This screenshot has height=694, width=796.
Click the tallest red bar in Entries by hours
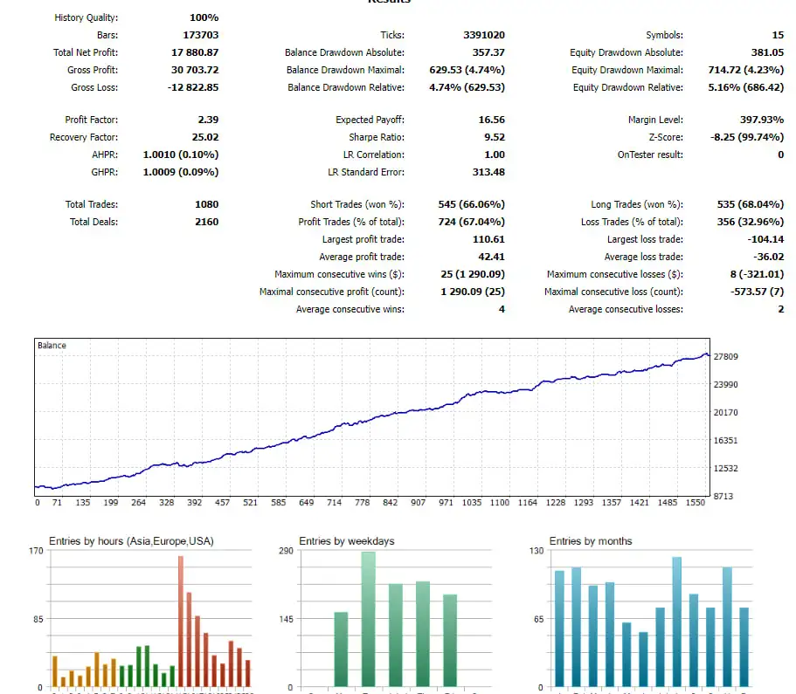(x=181, y=620)
